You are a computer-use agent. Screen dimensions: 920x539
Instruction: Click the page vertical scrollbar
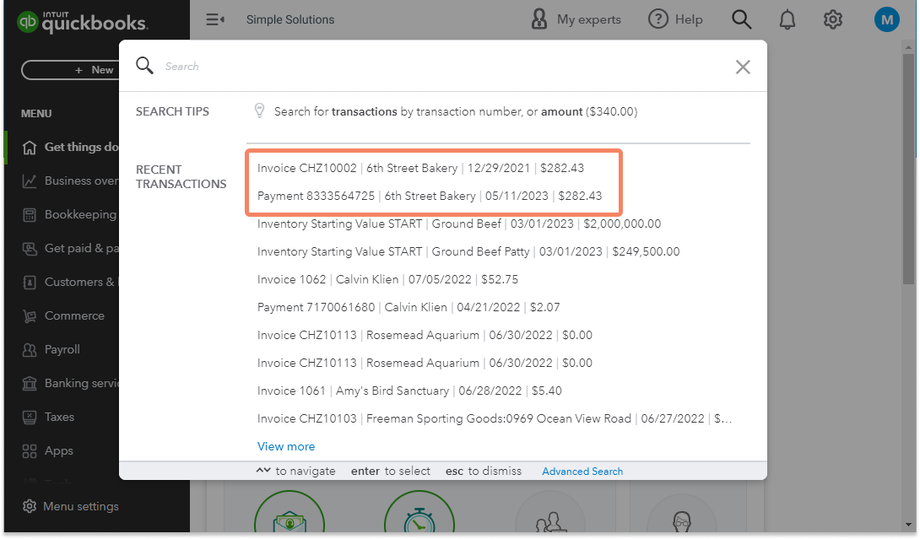click(x=908, y=170)
